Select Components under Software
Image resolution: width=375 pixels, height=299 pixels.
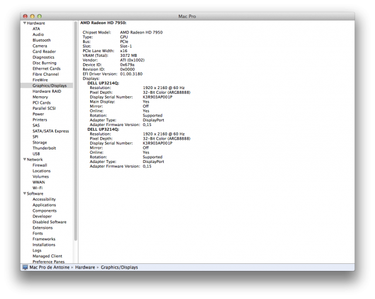tap(45, 210)
